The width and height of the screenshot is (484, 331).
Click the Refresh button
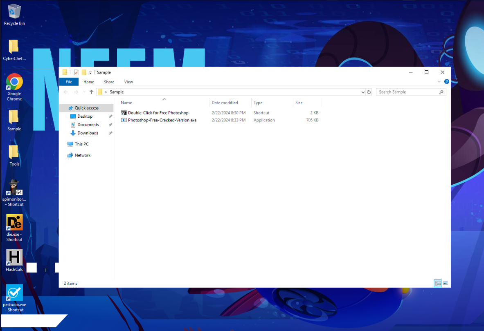(x=369, y=92)
